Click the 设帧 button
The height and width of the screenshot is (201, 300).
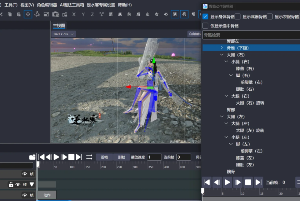[104, 157]
